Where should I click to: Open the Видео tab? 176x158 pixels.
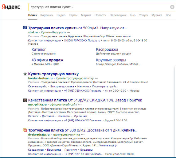(x=61, y=15)
